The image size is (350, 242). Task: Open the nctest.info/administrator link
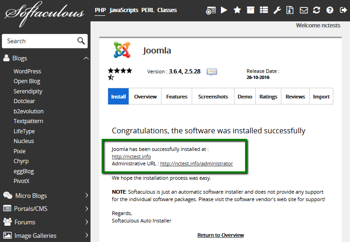pyautogui.click(x=196, y=164)
